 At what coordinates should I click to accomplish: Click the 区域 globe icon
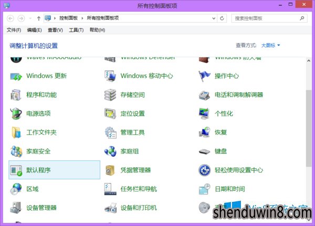[16, 189]
